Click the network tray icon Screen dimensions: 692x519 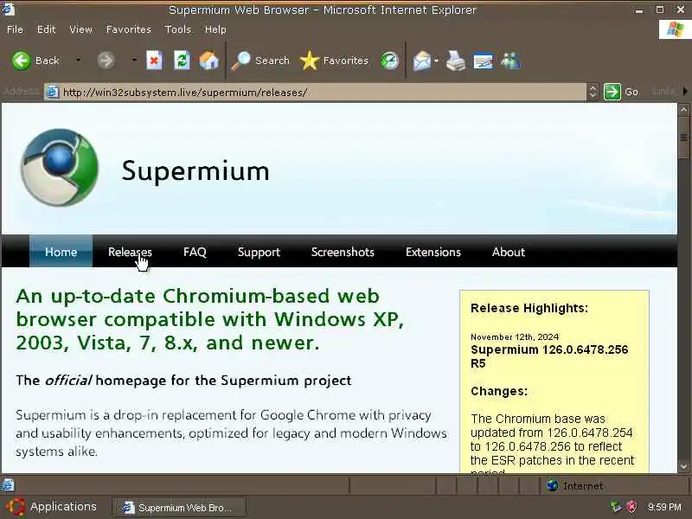[616, 507]
